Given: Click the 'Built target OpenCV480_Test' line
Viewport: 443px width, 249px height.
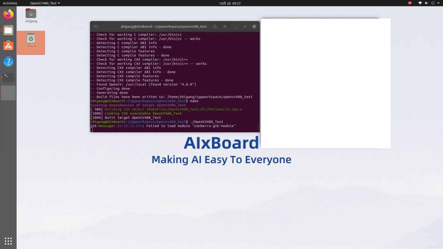Looking at the screenshot, I should click(x=126, y=118).
